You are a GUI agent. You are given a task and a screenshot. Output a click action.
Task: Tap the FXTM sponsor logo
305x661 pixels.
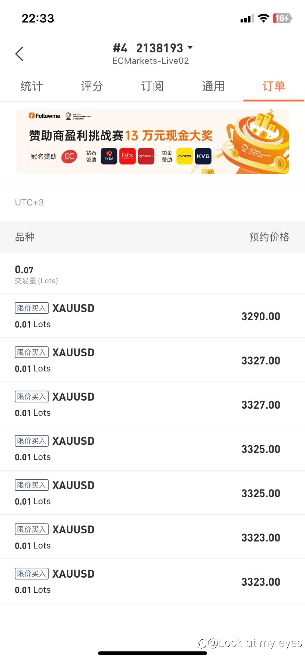(109, 156)
